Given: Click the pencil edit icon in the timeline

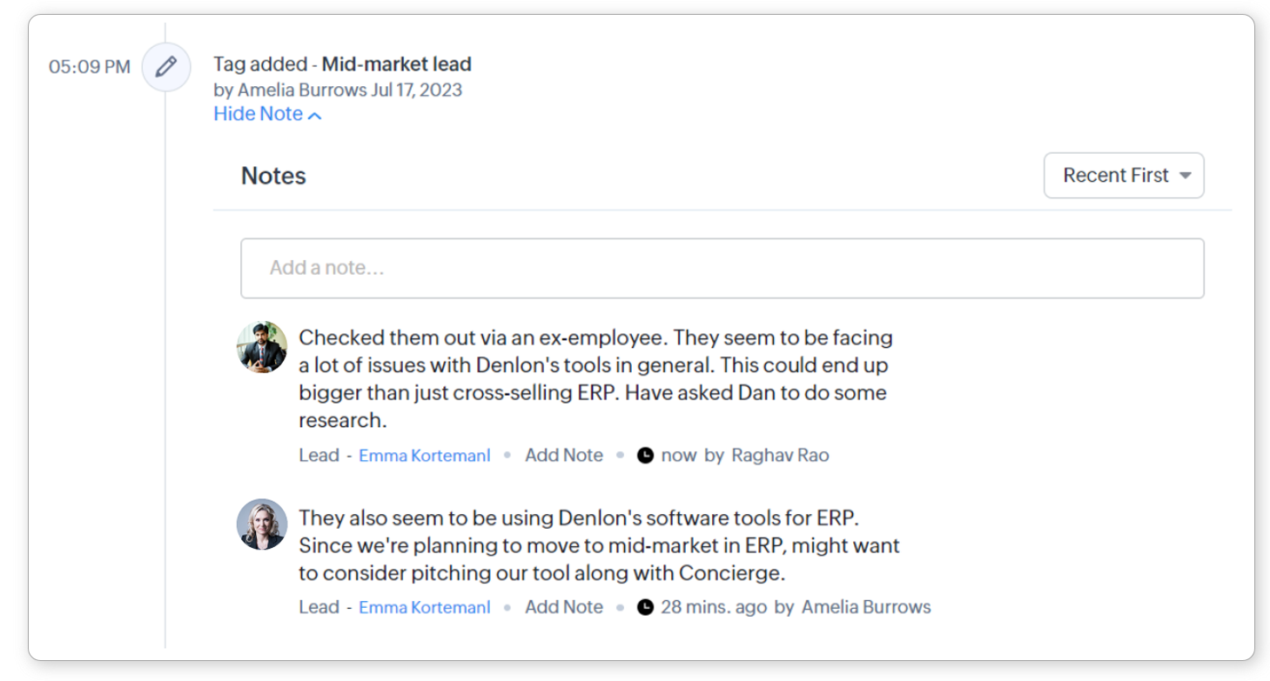Looking at the screenshot, I should point(166,67).
